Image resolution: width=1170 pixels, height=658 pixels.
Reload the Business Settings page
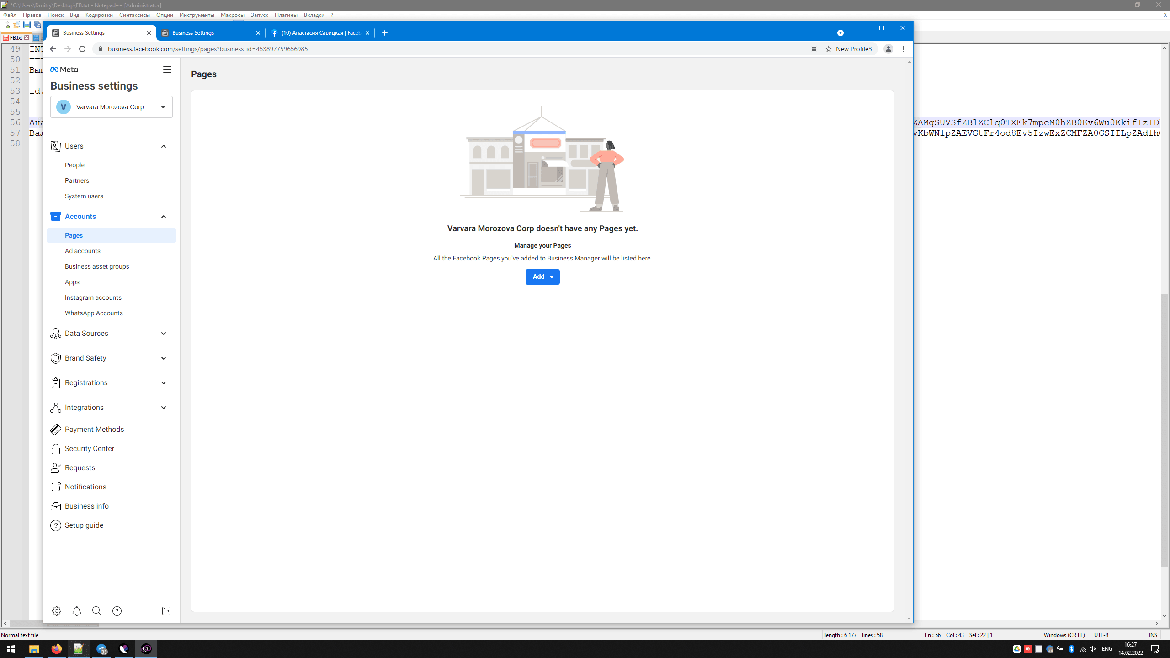click(x=82, y=49)
